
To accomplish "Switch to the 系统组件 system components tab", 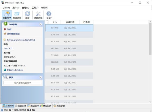I will [21, 106].
